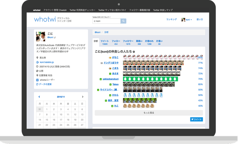The height and width of the screenshot is (144, 238).
Task: Open こまち's profile link
Action: point(115,68)
